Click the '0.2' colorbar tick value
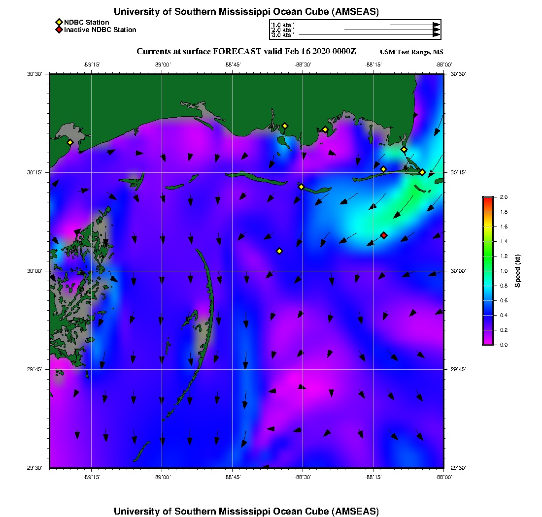Image resolution: width=542 pixels, height=517 pixels. (x=504, y=330)
